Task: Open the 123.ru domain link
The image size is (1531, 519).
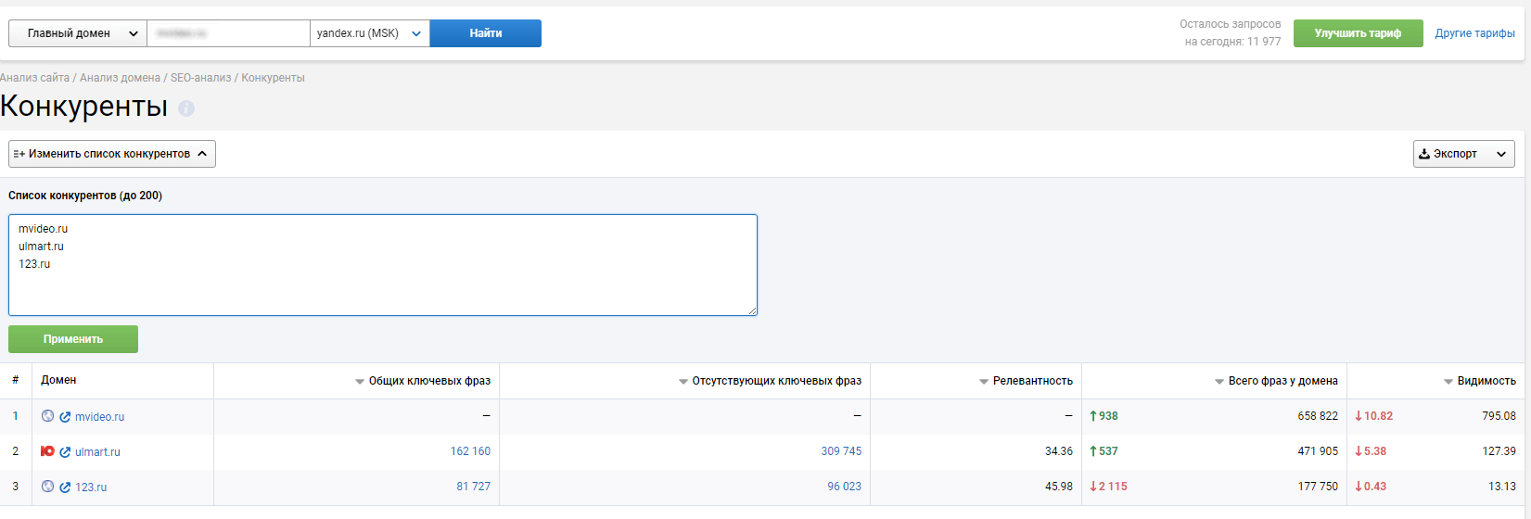Action: tap(91, 487)
